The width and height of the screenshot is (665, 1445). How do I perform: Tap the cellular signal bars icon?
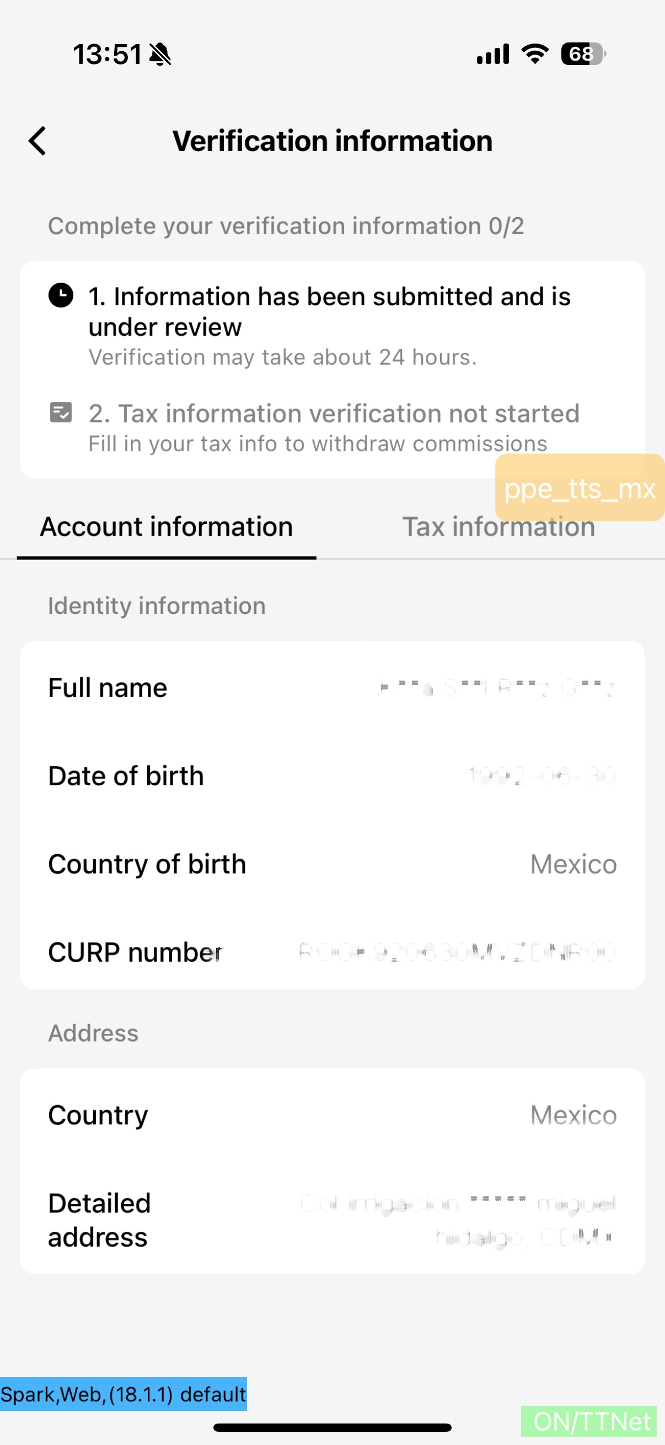pos(493,54)
